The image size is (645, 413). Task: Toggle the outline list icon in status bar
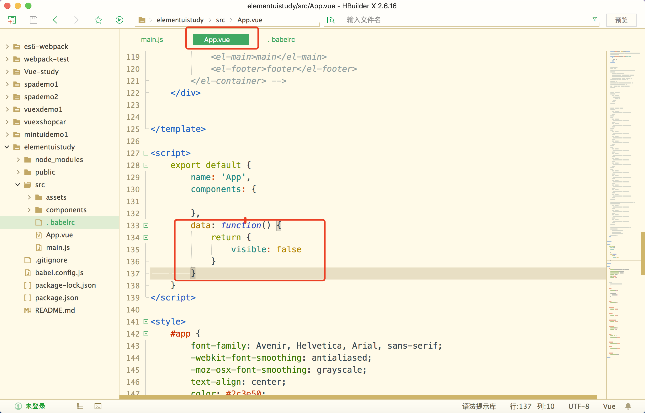click(x=80, y=406)
